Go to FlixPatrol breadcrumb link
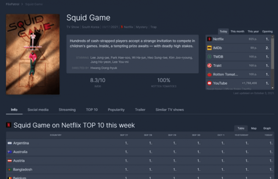Image resolution: width=278 pixels, height=179 pixels. (12, 4)
